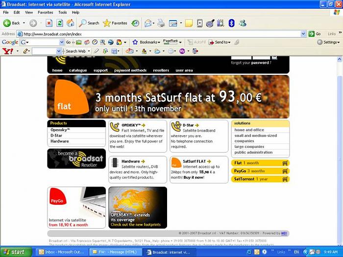This screenshot has height=257, width=343.
Task: Click the Stop loading icon
Action: tap(49, 23)
